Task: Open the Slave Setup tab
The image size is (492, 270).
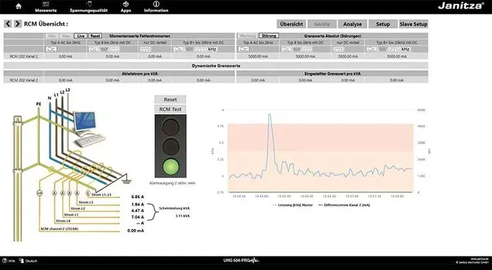Action: click(413, 24)
